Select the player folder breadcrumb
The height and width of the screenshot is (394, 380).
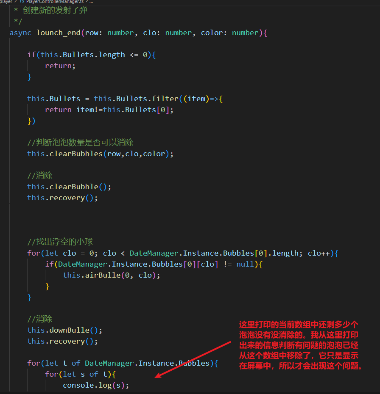pos(6,2)
